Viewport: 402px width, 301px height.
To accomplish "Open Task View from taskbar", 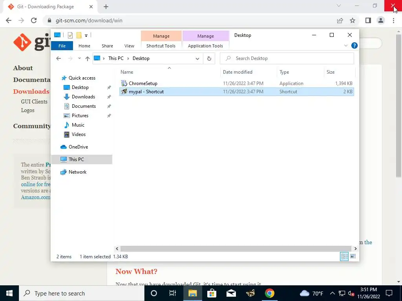I will (x=173, y=293).
